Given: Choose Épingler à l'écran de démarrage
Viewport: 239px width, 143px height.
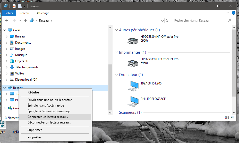Looking at the screenshot, I should (55, 111).
